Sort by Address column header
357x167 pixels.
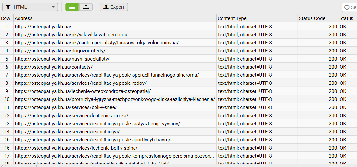tap(24, 18)
